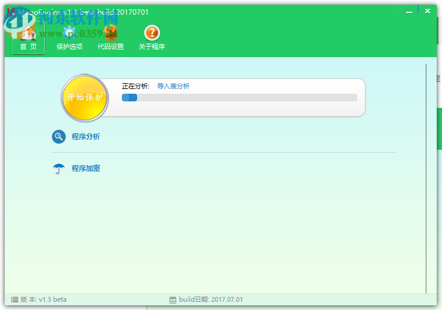Viewport: 442px width, 310px height.
Task: Click the MapoEngine app logo in title bar
Action: point(11,12)
